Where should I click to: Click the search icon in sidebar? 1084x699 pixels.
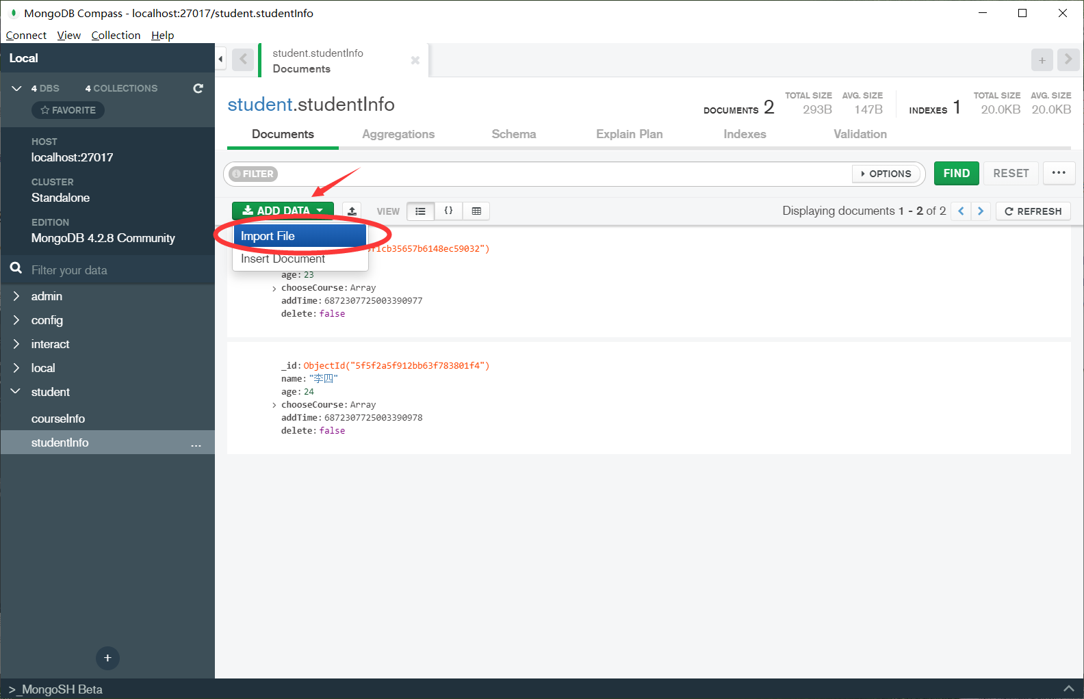pos(16,268)
